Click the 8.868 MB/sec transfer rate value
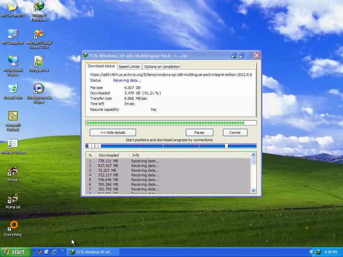 pos(136,98)
